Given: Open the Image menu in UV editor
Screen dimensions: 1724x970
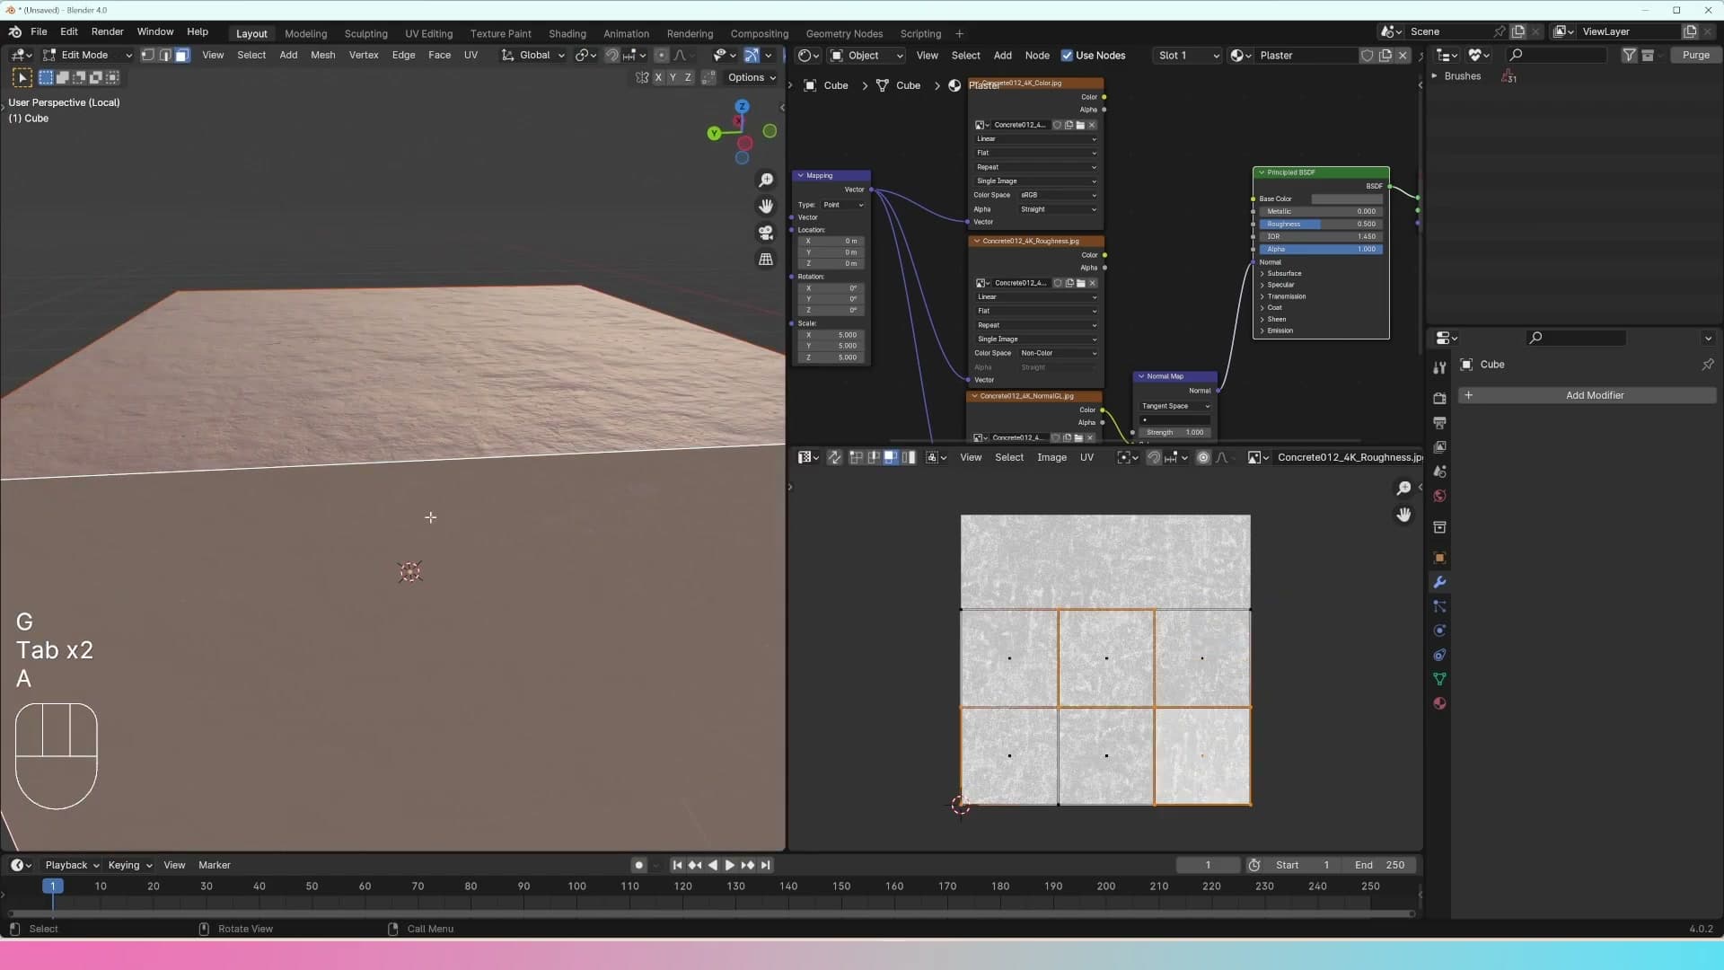Looking at the screenshot, I should 1051,458.
